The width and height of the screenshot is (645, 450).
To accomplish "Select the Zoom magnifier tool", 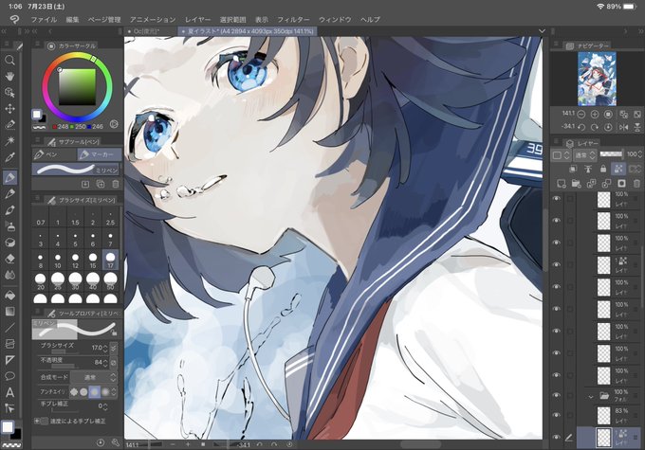I will click(9, 61).
